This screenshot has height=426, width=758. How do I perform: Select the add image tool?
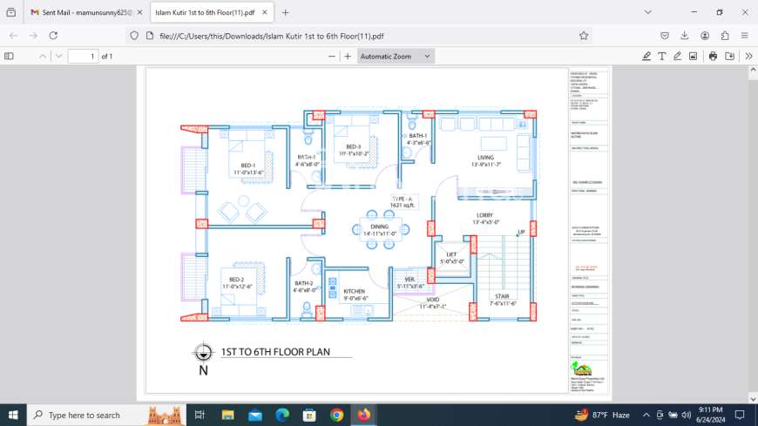694,56
